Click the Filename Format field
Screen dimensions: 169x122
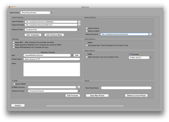53,91
